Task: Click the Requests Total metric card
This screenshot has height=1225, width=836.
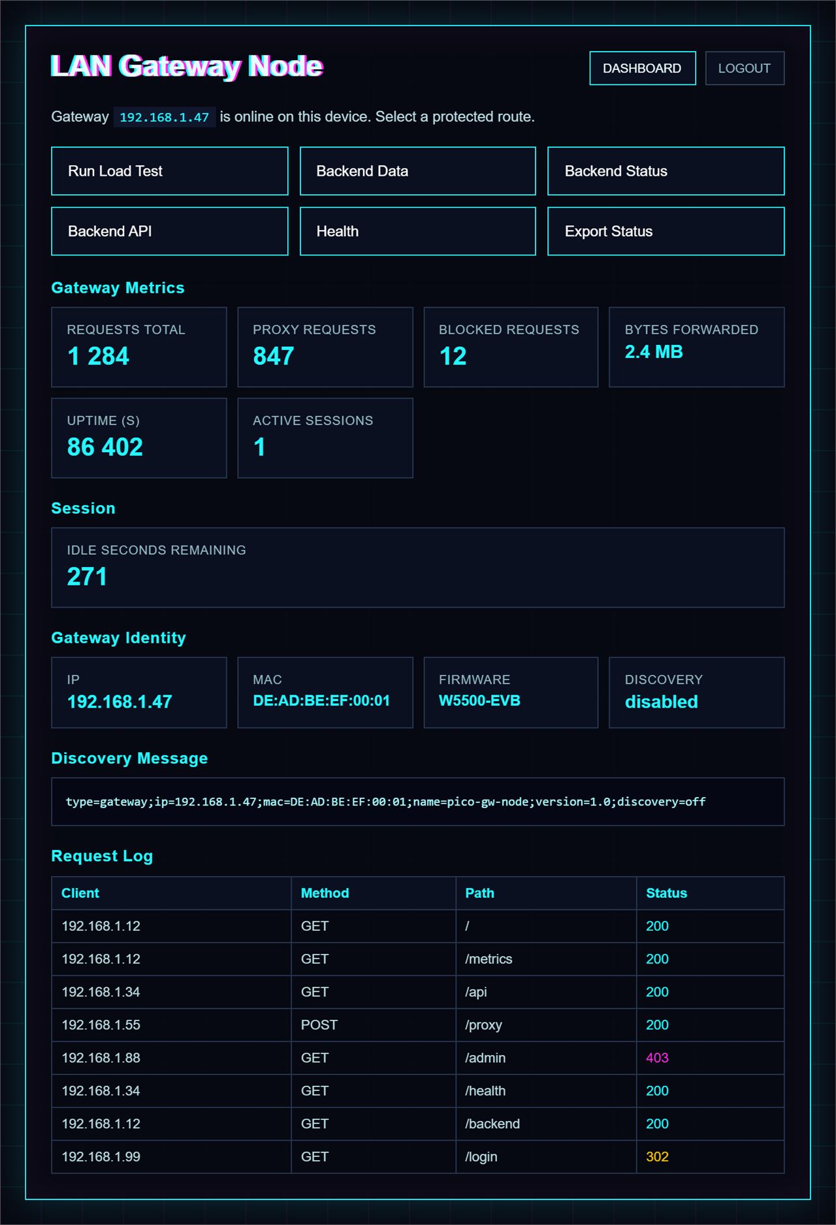Action: 139,347
